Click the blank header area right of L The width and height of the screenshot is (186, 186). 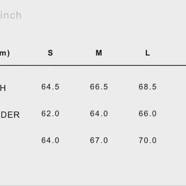[172, 53]
